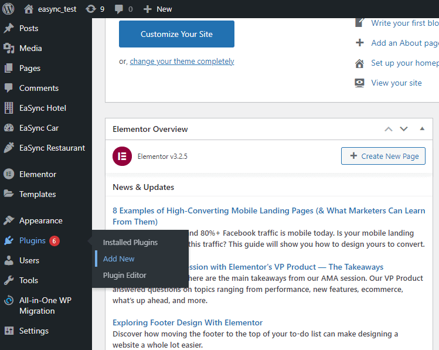This screenshot has width=439, height=350.
Task: Click the home icon beside easync_test
Action: (x=29, y=9)
